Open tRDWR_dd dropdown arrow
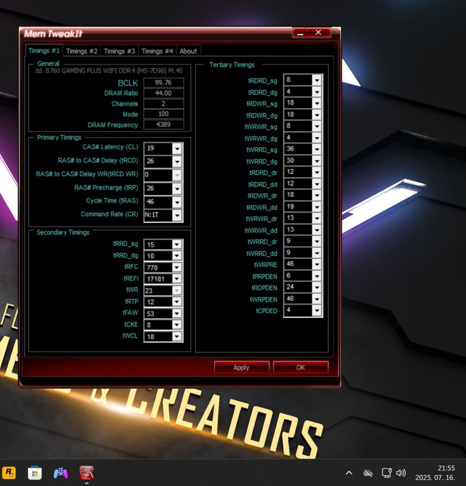This screenshot has width=466, height=486. pyautogui.click(x=317, y=207)
